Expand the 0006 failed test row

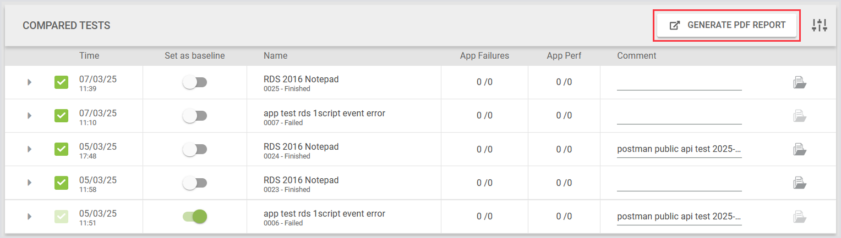click(x=29, y=217)
